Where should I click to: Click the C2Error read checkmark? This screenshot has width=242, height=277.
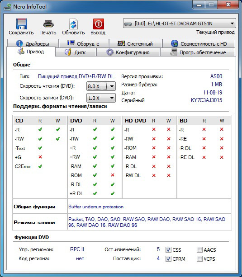pyautogui.click(x=40, y=166)
